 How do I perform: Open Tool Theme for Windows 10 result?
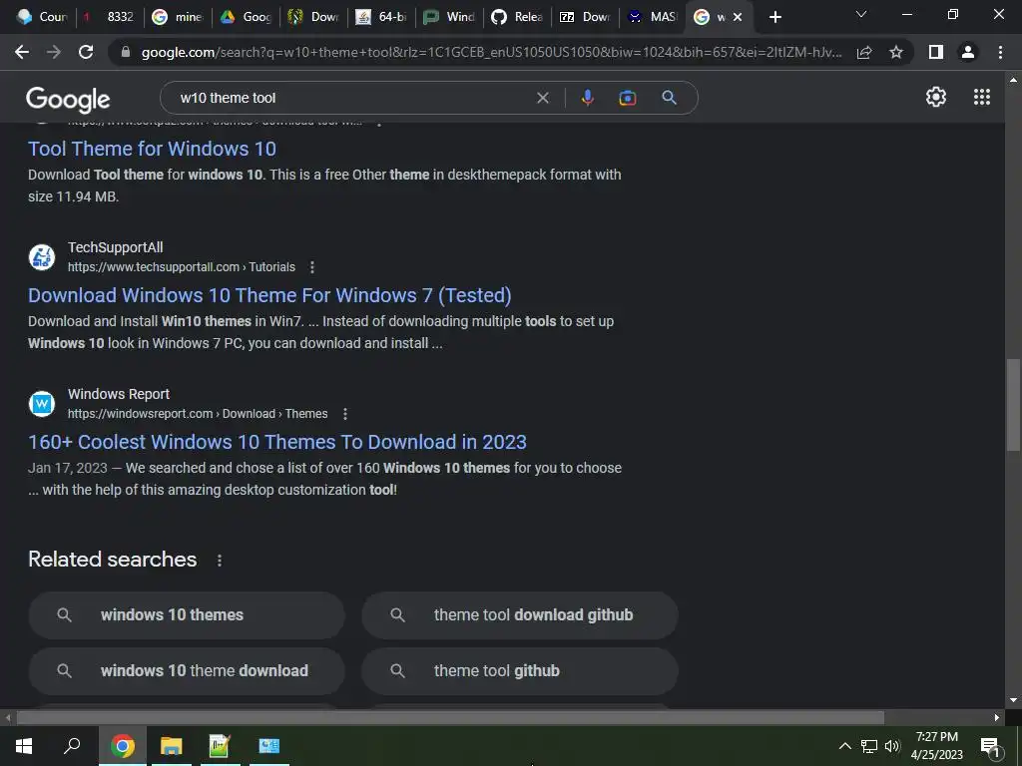[x=152, y=149]
